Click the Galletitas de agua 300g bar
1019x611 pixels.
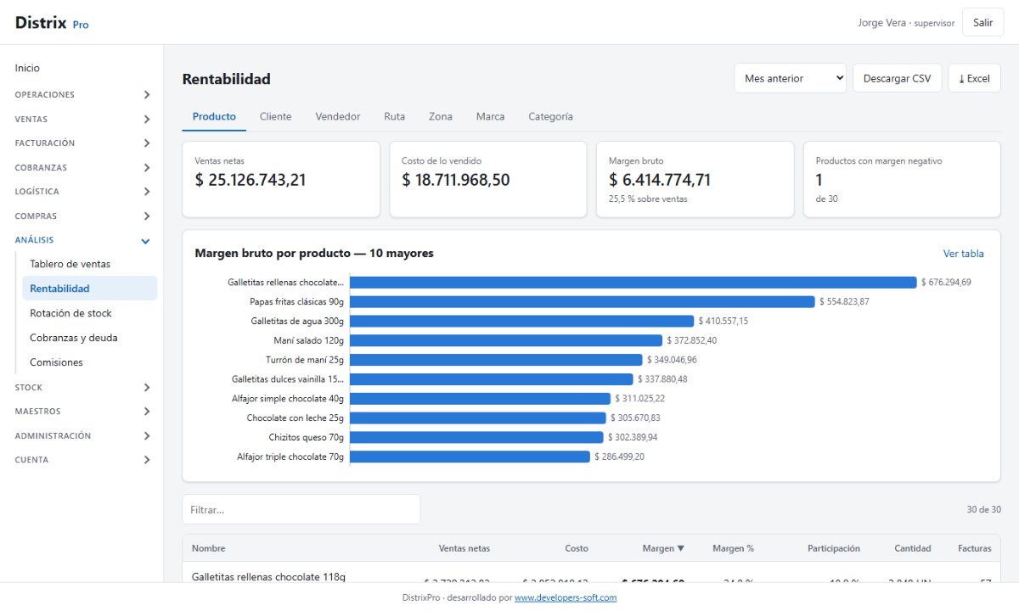(x=522, y=321)
